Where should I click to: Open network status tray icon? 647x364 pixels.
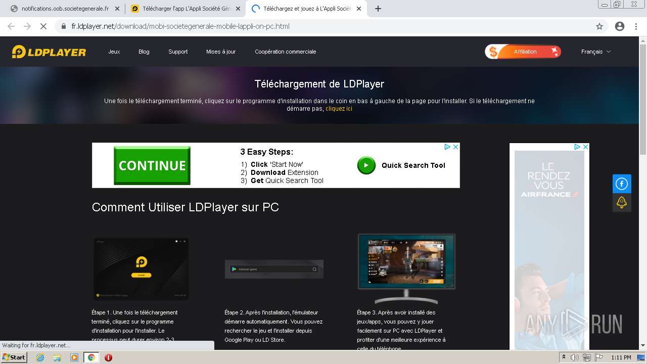click(x=587, y=357)
